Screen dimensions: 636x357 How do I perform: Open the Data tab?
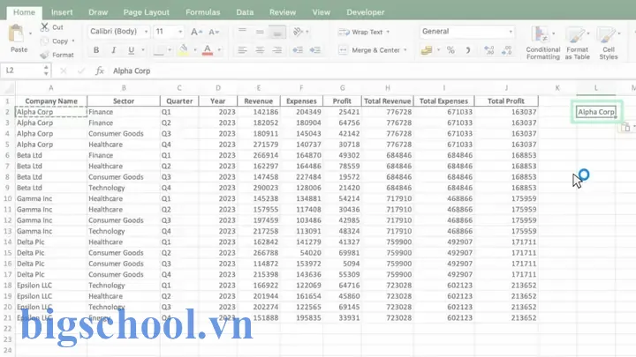pos(245,12)
